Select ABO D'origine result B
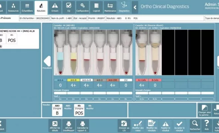 click(56, 110)
